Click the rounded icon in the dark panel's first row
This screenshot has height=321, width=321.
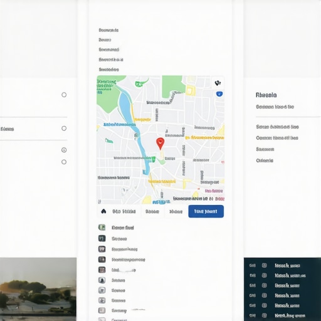pos(265,265)
